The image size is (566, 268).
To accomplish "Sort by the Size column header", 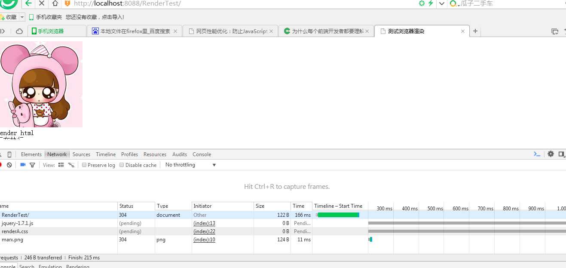I will (x=272, y=206).
